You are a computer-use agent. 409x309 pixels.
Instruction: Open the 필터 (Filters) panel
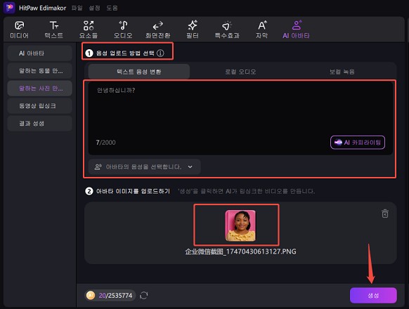(193, 29)
